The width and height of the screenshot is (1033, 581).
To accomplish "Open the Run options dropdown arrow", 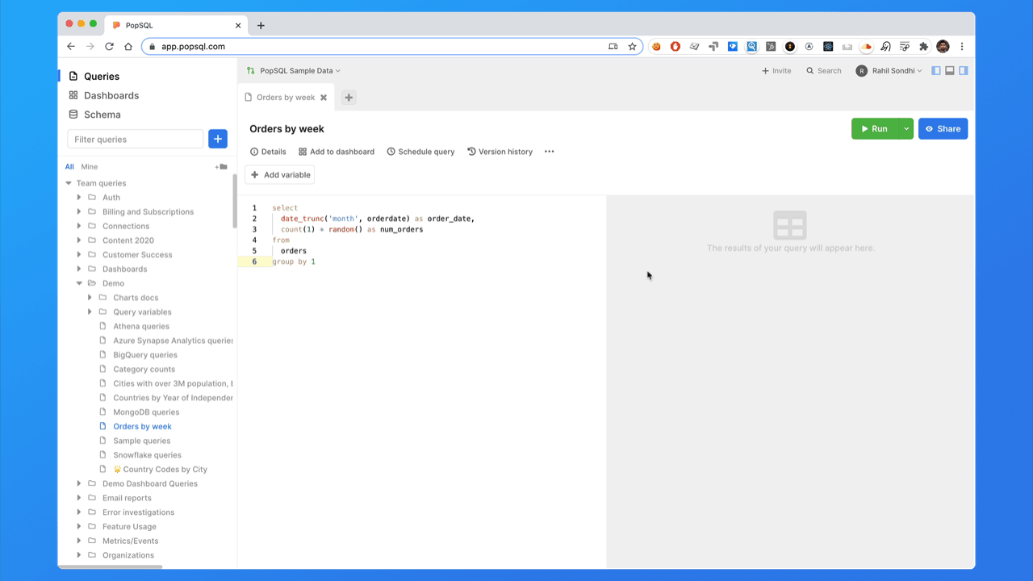I will click(x=906, y=129).
